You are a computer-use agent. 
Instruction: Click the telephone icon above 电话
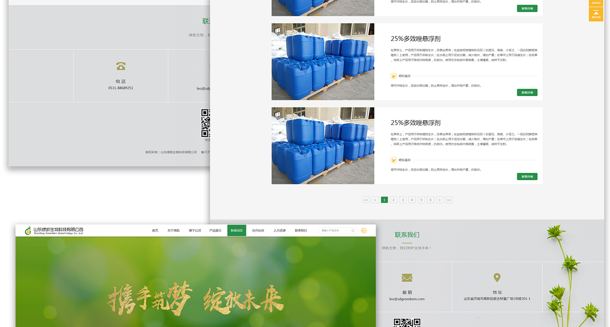121,66
